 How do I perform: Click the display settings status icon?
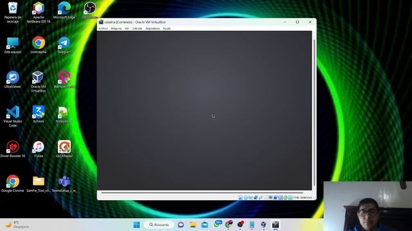point(270,198)
